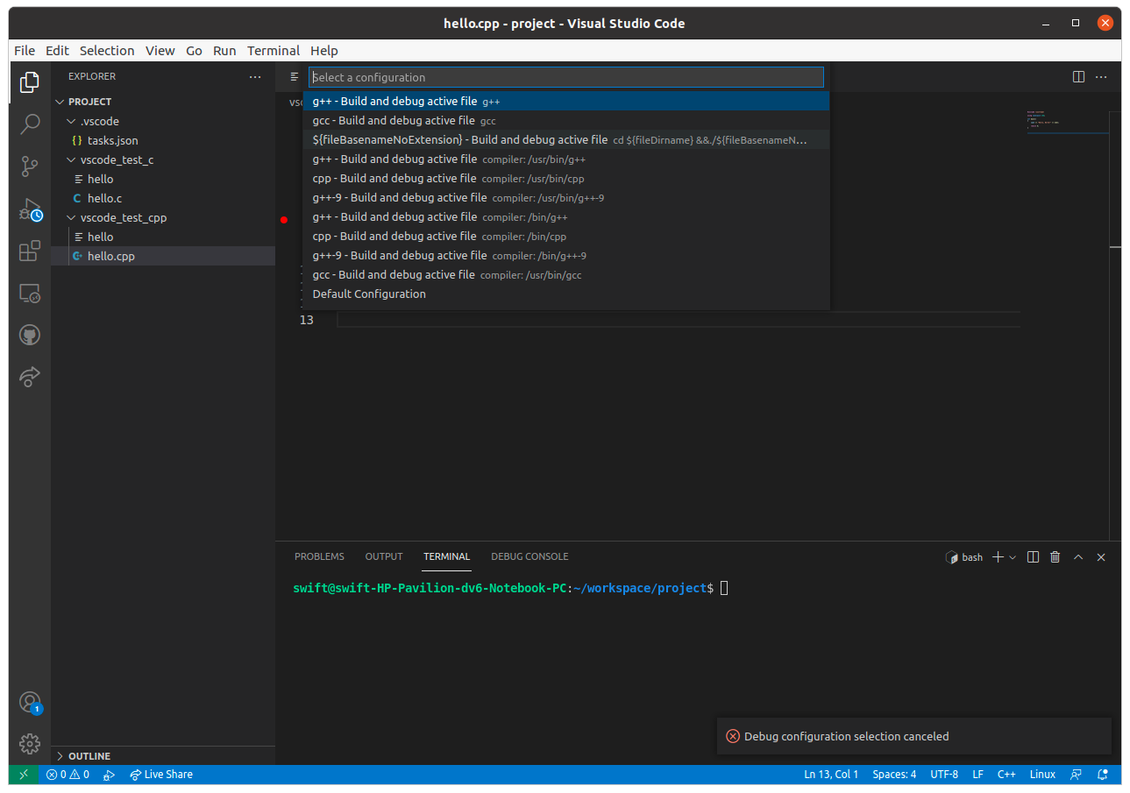
Task: Choose g++ configuration with compiler /bin/g++
Action: click(x=566, y=216)
